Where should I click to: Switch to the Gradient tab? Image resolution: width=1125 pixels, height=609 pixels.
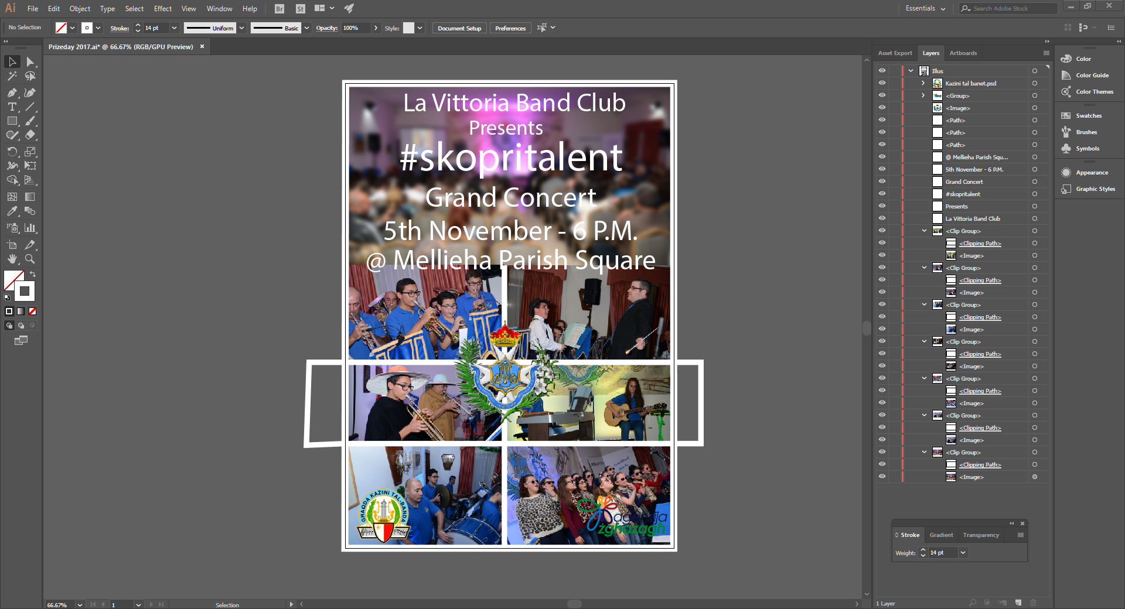click(941, 535)
